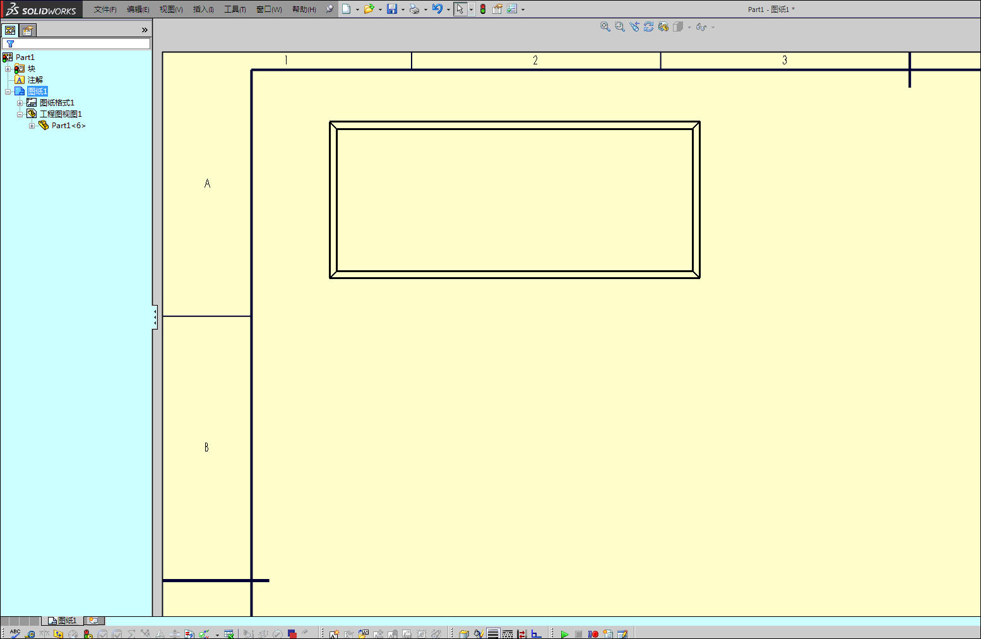Click the Layer Properties icon in bottom toolbar
The width and height of the screenshot is (981, 639).
(x=464, y=634)
